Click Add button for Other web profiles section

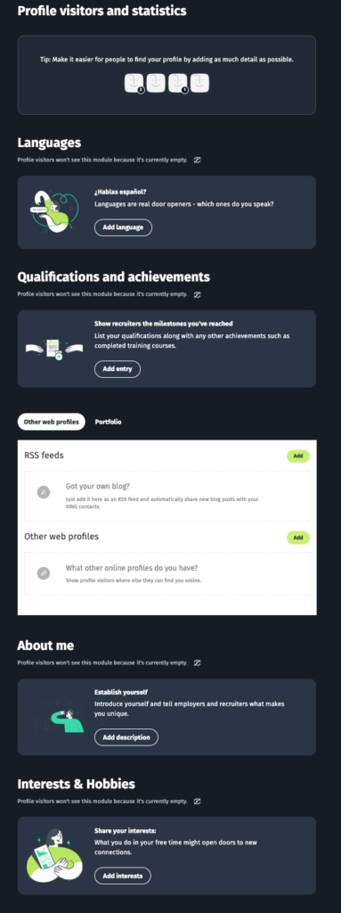click(298, 538)
